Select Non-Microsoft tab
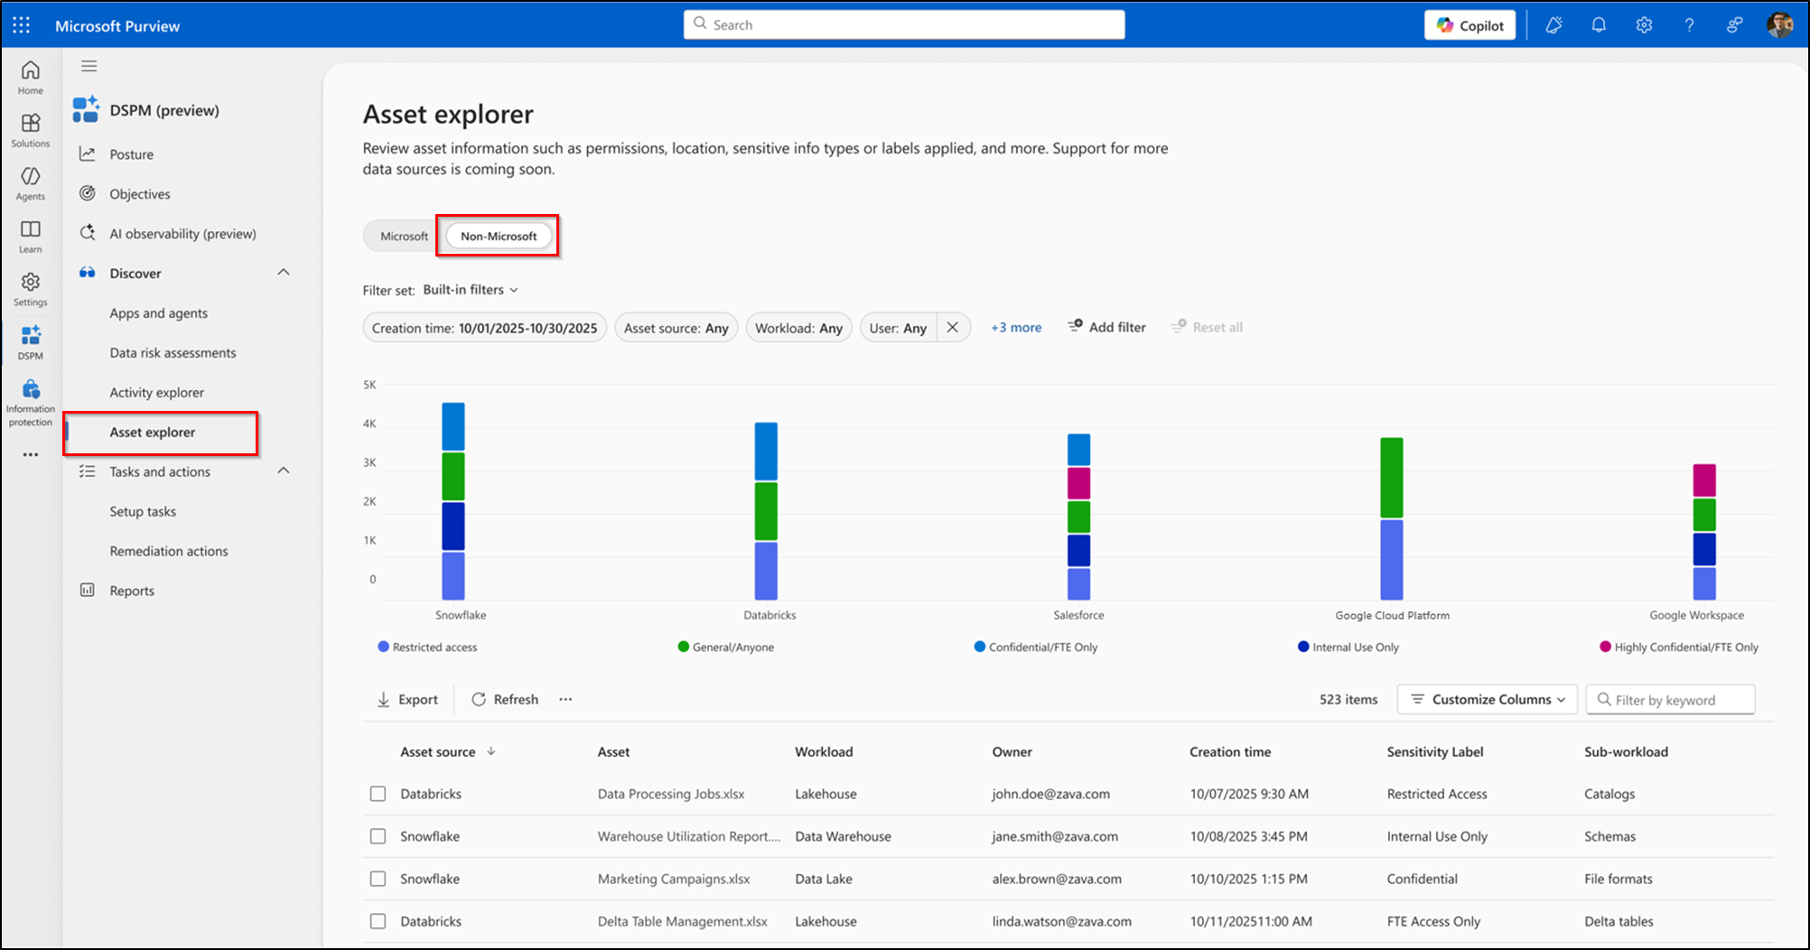 click(x=498, y=236)
